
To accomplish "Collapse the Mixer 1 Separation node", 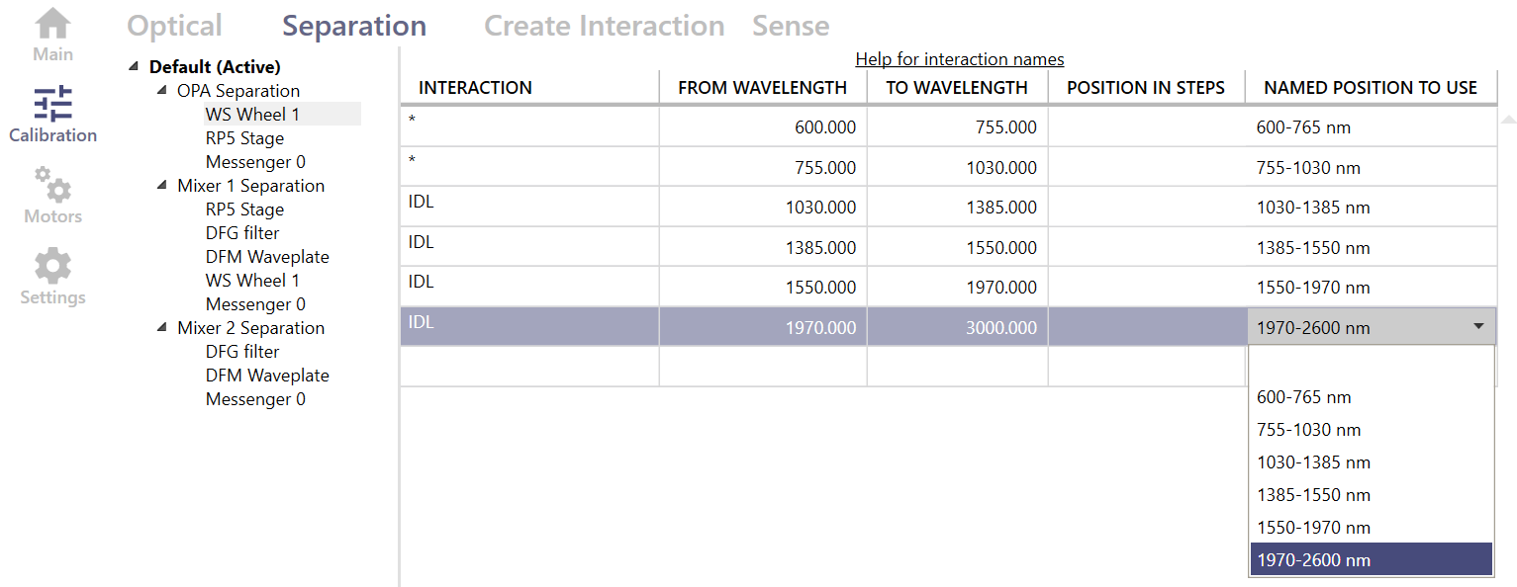I will tap(162, 186).
